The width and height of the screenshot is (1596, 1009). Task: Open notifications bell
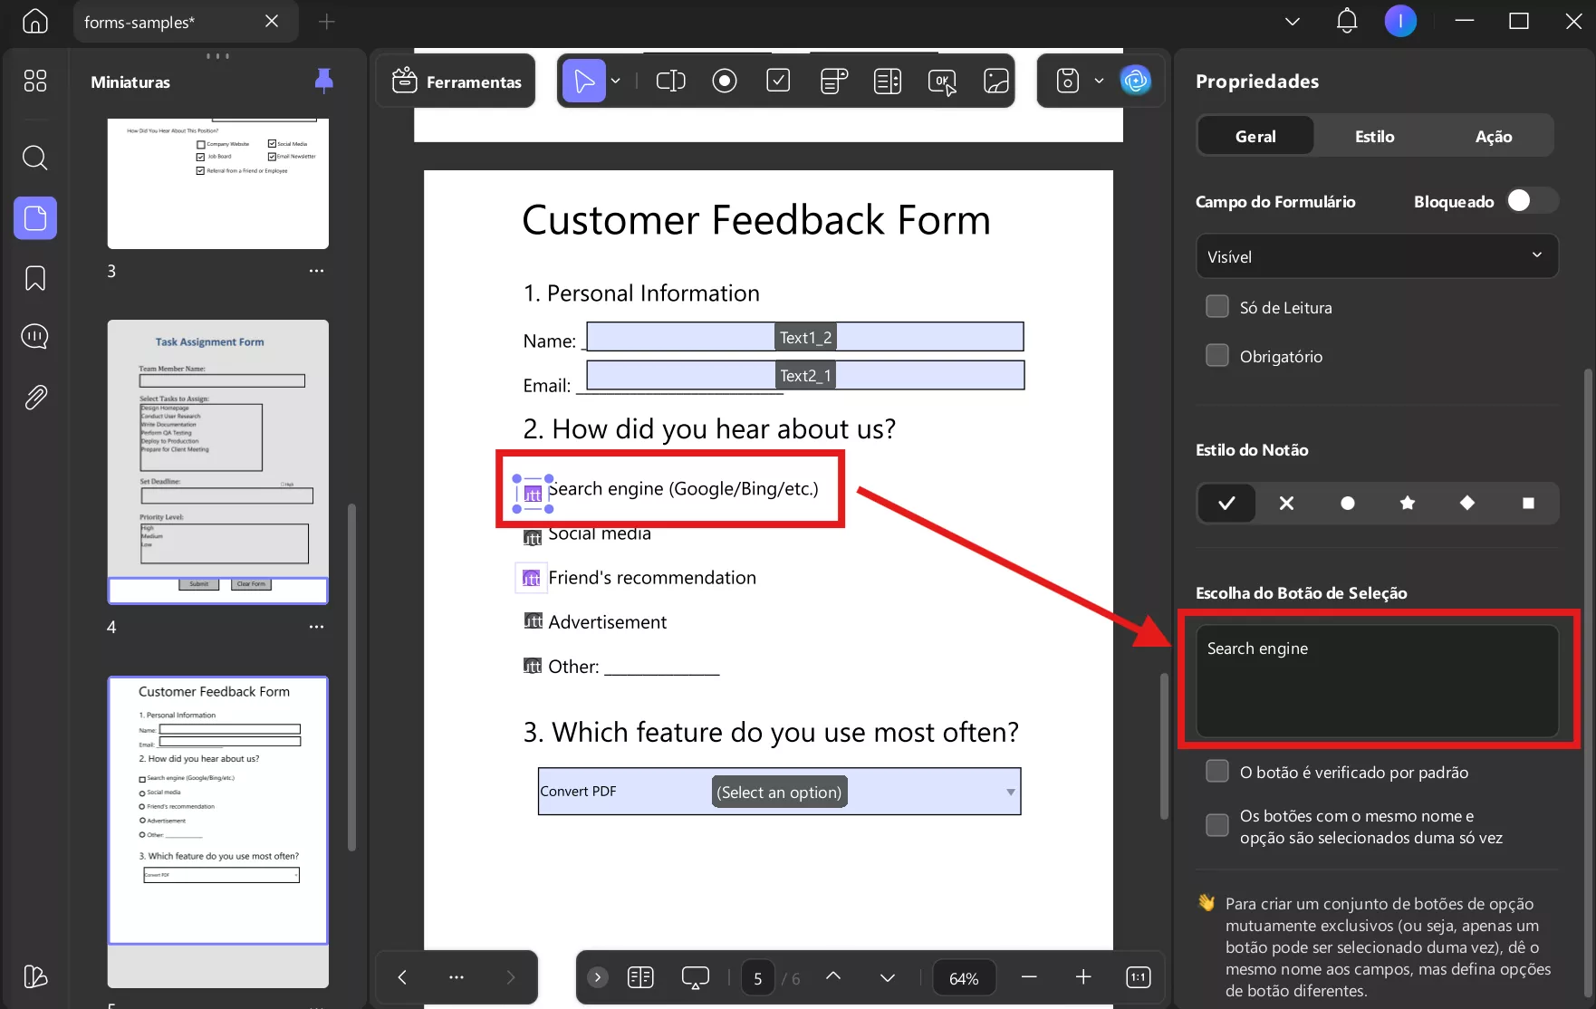pyautogui.click(x=1347, y=21)
